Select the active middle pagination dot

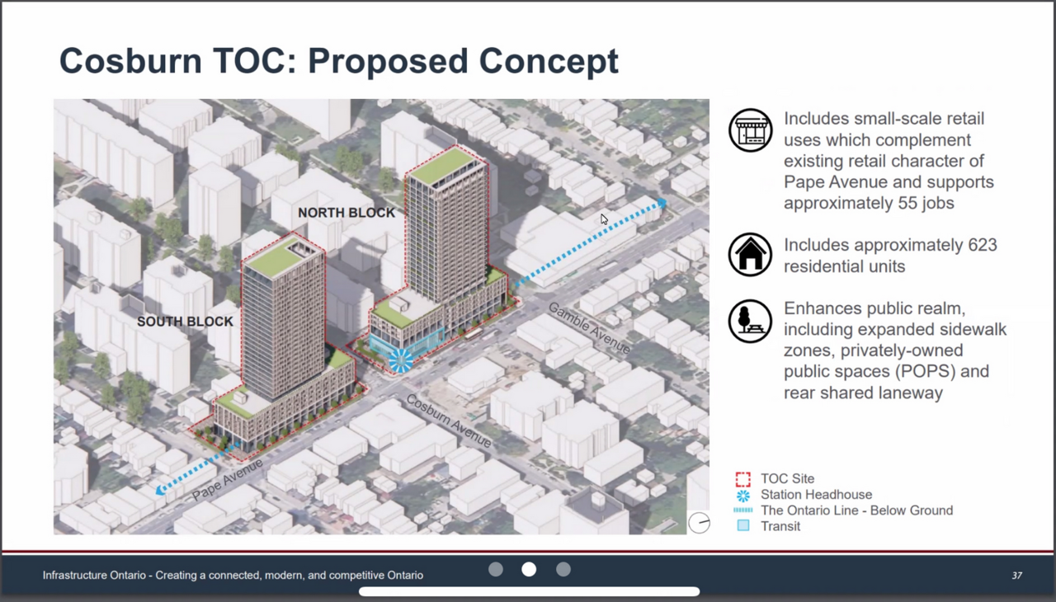[x=529, y=569]
